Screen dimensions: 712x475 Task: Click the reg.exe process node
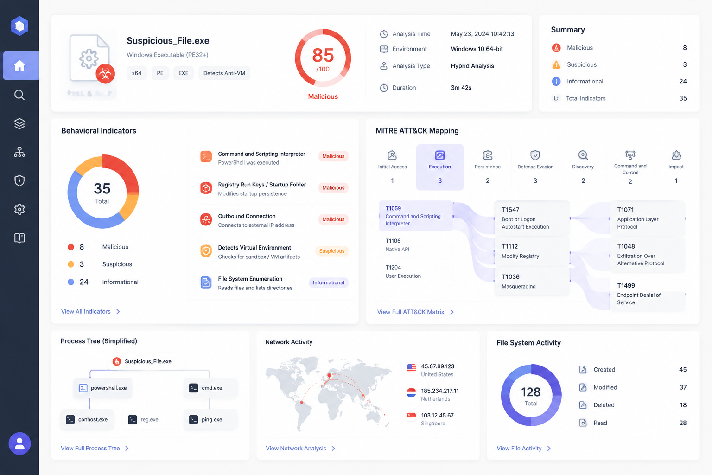pyautogui.click(x=144, y=420)
